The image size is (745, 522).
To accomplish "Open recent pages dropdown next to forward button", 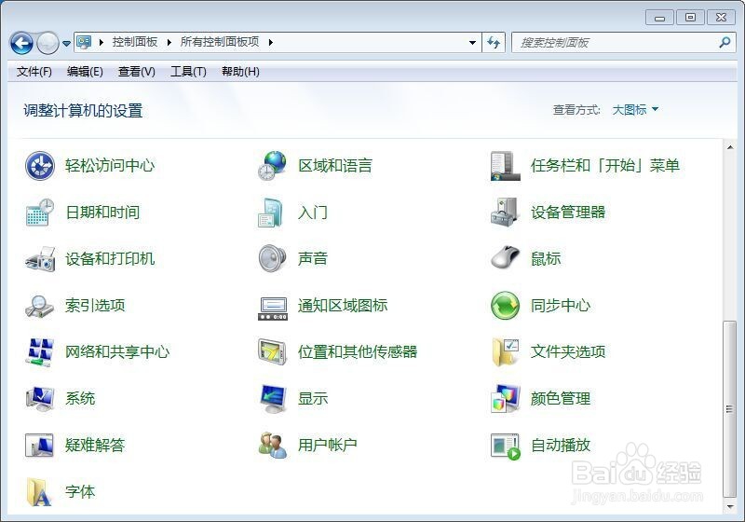I will tap(66, 43).
